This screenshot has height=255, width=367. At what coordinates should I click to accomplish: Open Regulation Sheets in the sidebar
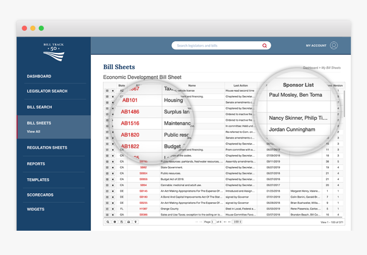(47, 148)
